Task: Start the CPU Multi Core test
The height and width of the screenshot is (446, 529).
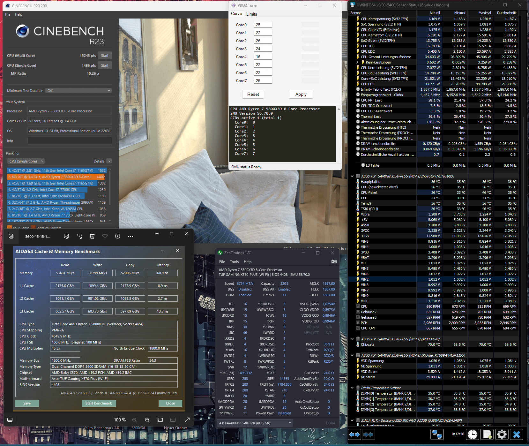Action: click(x=105, y=56)
